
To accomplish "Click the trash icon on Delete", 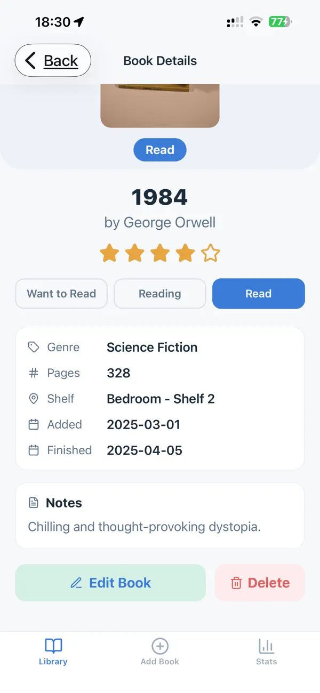I will [x=235, y=583].
